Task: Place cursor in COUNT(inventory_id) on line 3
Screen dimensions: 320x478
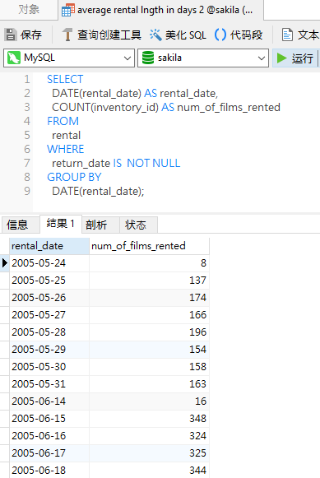Action: pos(105,107)
